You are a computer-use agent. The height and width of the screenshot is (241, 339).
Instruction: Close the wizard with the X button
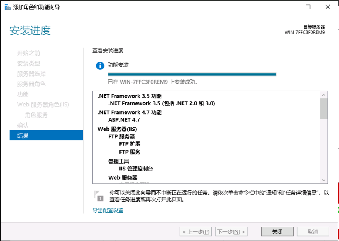coord(328,7)
